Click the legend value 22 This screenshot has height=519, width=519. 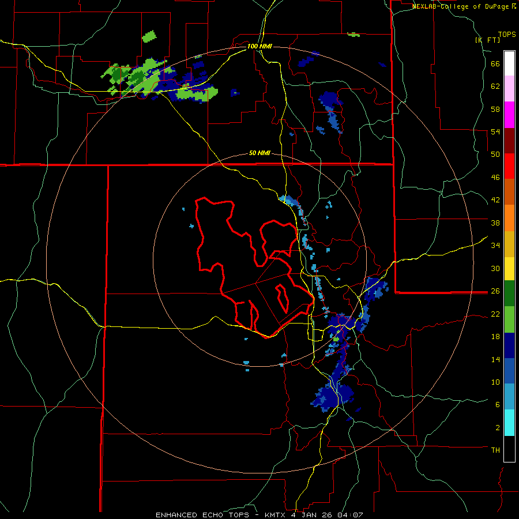[495, 314]
